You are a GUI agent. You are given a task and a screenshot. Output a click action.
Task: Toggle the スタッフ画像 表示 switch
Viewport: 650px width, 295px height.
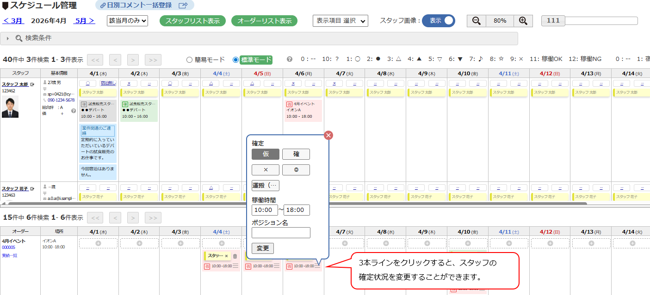[x=439, y=21]
